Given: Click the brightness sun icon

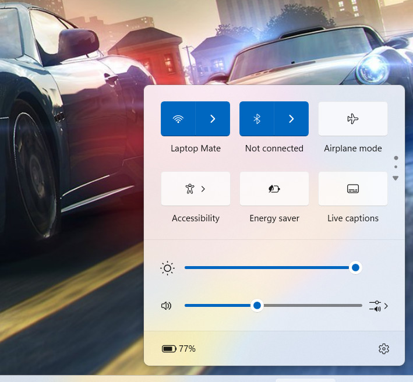Looking at the screenshot, I should [x=167, y=268].
